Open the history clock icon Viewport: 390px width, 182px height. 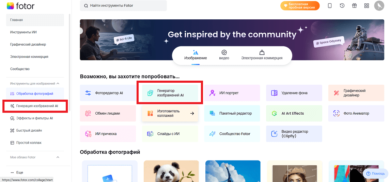tap(342, 6)
